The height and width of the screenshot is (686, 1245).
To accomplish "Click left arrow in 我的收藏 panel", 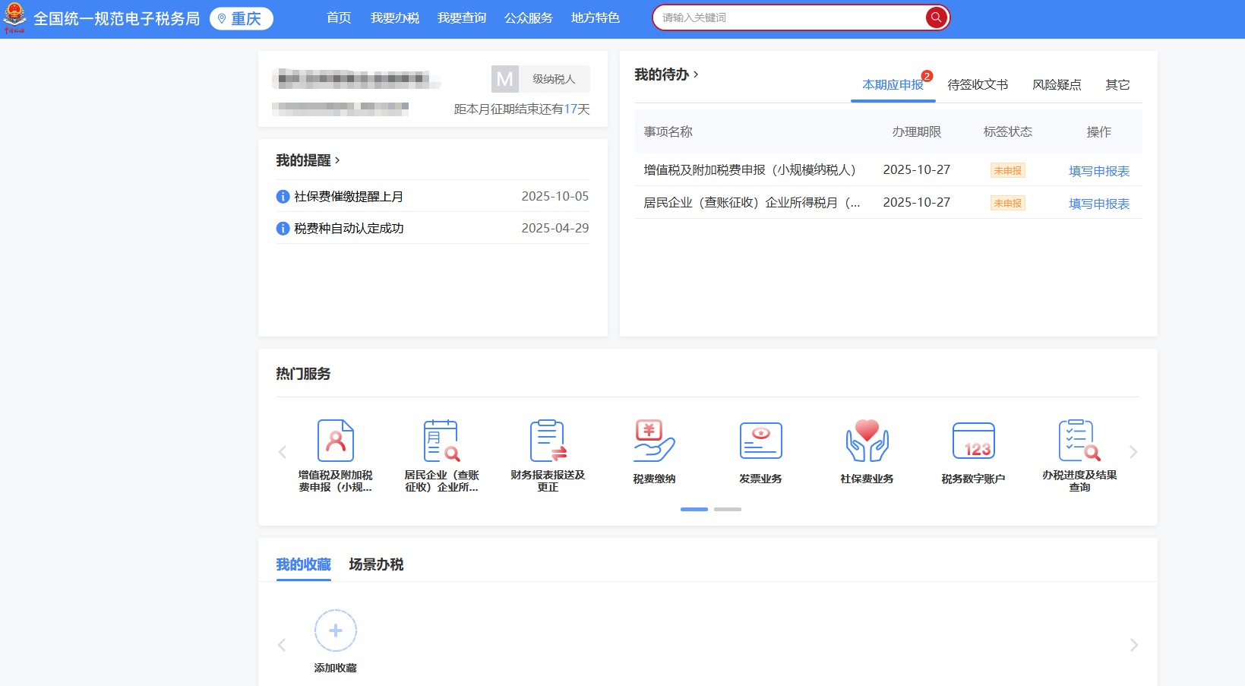I will click(x=282, y=645).
